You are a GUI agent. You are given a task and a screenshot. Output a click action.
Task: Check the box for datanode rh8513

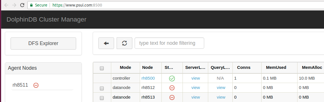pyautogui.click(x=102, y=98)
